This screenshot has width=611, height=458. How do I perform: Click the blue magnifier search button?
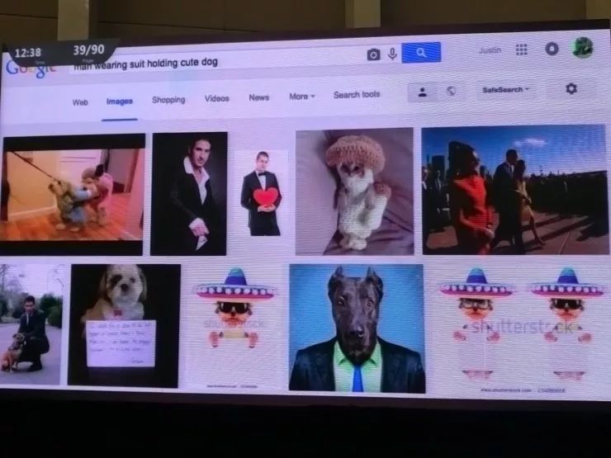[x=421, y=52]
